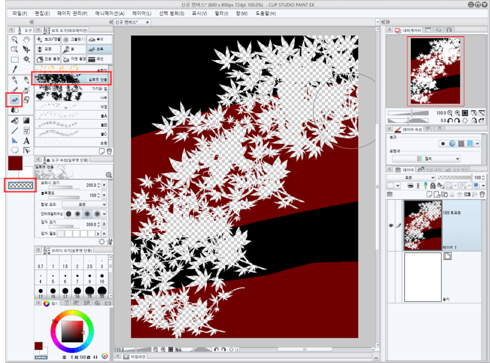Toggle clip to layer below icon
Screen dimensions: 490x363
(410, 186)
